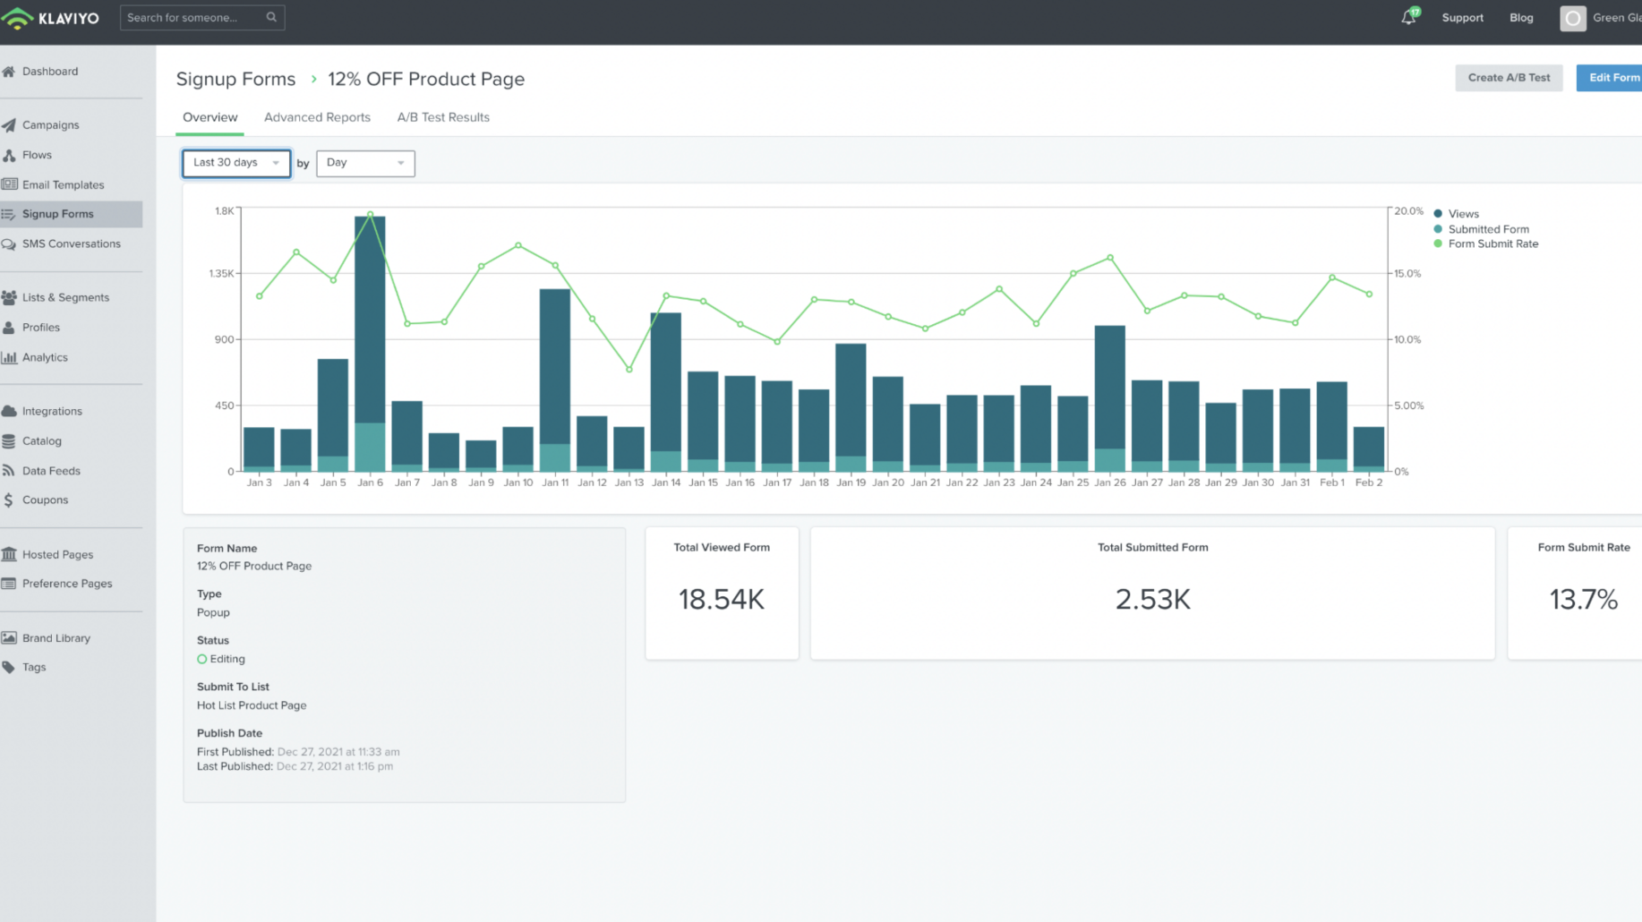Toggle Submitted Form legend series
The height and width of the screenshot is (922, 1642).
click(x=1487, y=229)
